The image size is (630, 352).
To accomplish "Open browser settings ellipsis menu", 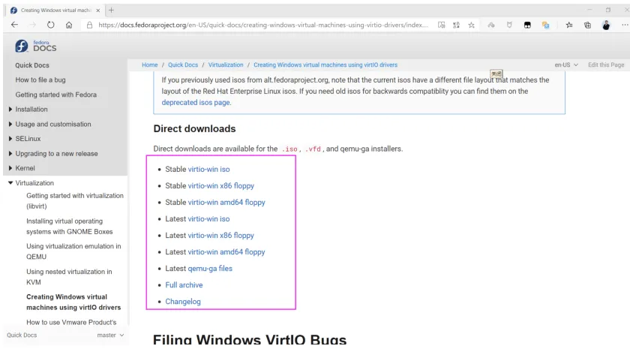I will pos(625,25).
